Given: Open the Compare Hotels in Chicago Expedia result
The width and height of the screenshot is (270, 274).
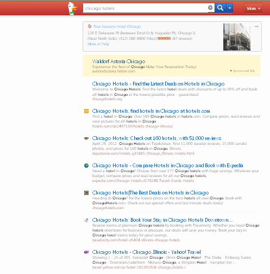Looking at the screenshot, I should [x=167, y=166].
